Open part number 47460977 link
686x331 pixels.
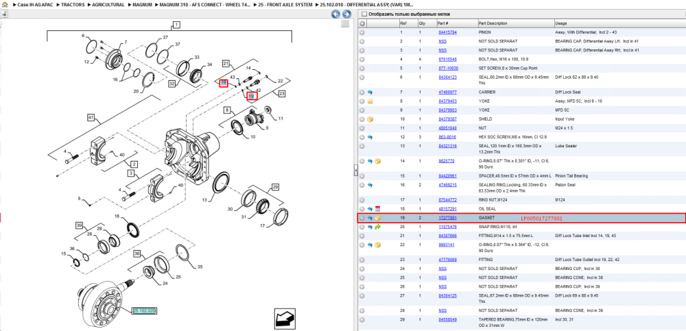click(x=447, y=93)
